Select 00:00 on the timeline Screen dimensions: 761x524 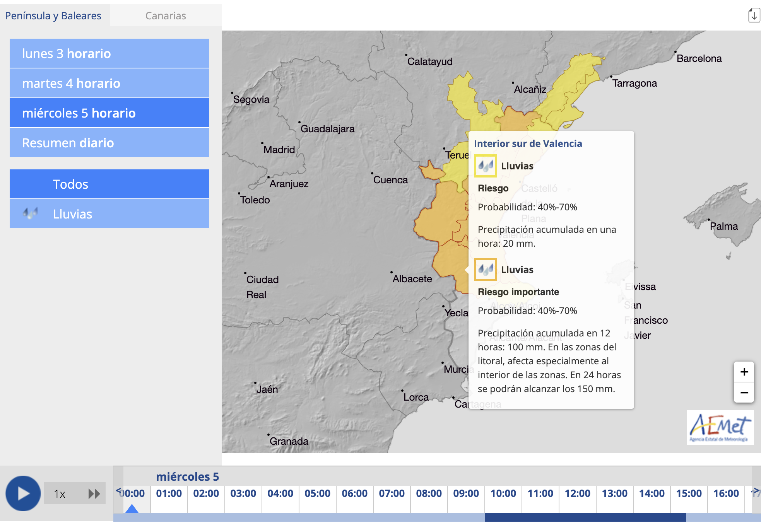(x=132, y=493)
